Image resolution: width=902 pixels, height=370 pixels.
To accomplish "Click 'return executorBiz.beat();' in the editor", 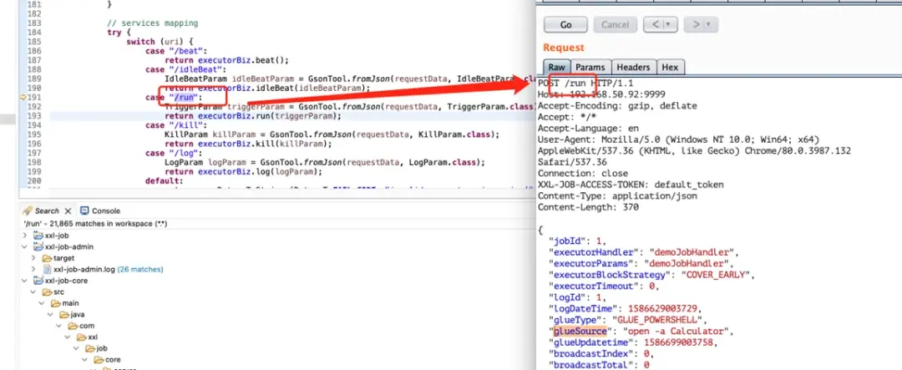I will point(226,60).
